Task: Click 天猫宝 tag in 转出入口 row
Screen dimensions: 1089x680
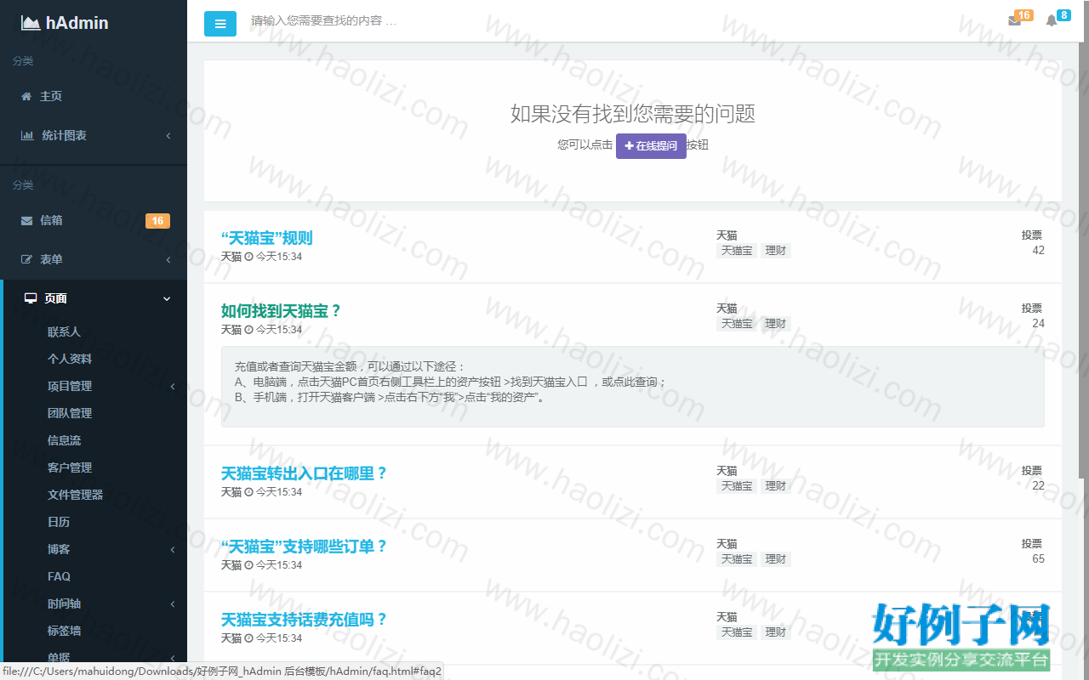Action: 737,486
